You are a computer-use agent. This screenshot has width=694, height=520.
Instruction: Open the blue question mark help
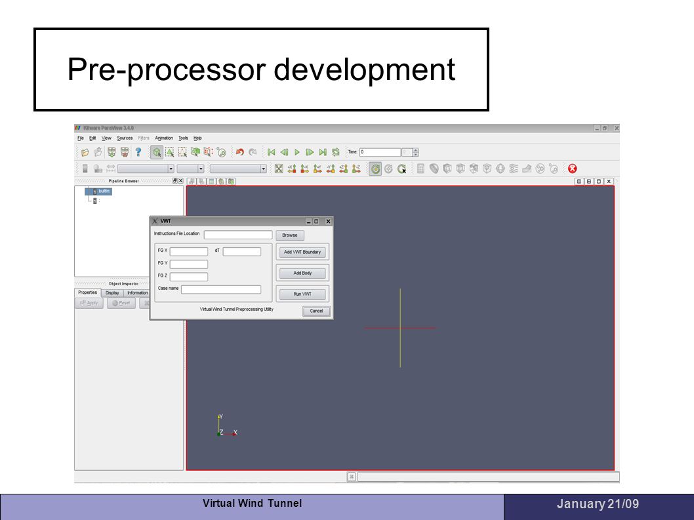[138, 152]
